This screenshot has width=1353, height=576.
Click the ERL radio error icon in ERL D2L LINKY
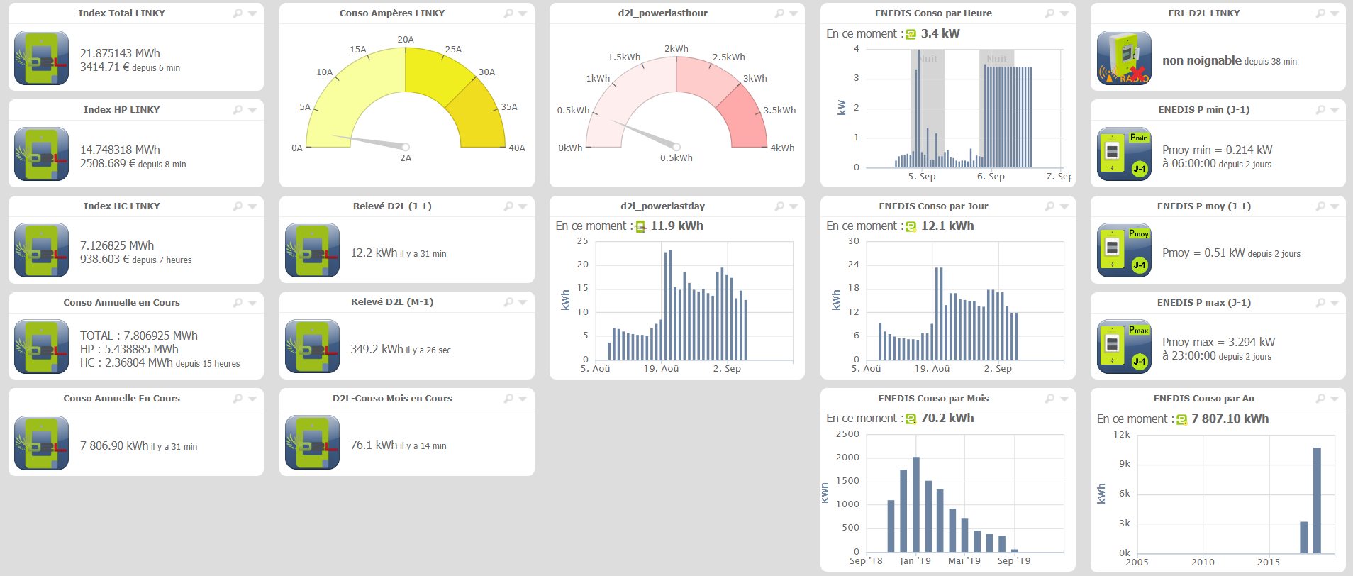tap(1124, 58)
